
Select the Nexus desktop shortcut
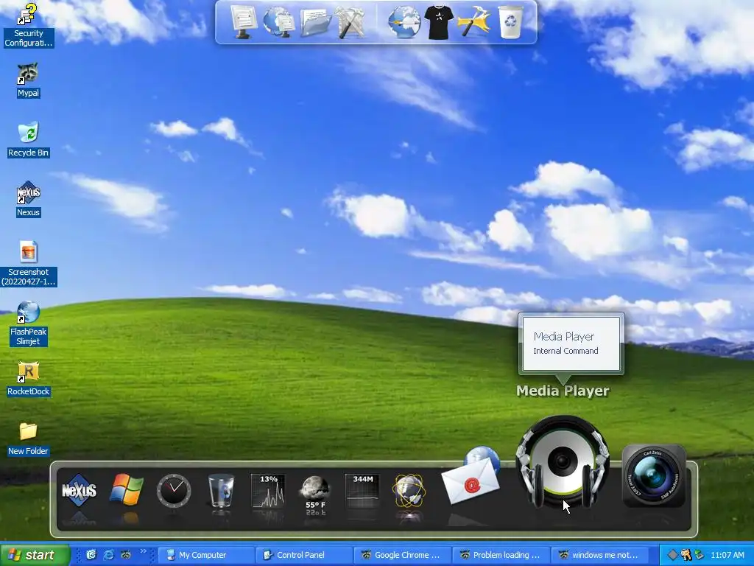click(28, 200)
